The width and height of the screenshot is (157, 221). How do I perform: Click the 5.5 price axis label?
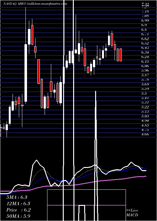click(144, 93)
